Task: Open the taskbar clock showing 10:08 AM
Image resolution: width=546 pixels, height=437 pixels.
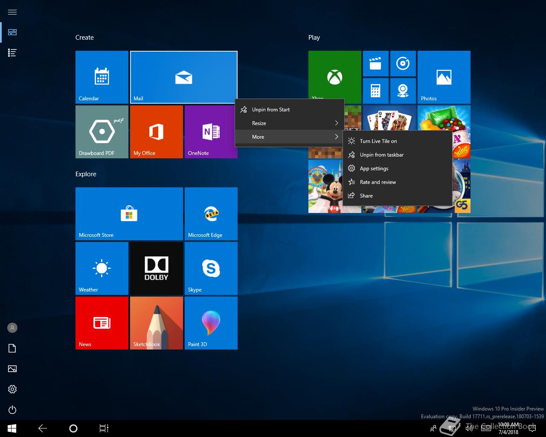Action: [508, 428]
